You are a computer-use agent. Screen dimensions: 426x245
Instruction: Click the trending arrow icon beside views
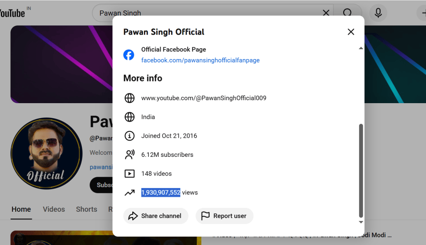(x=129, y=193)
